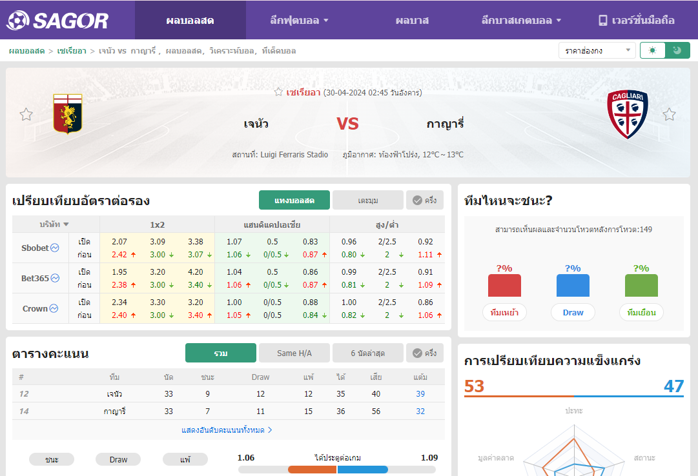The image size is (698, 476).
Task: Click the green away vote bar
Action: click(x=641, y=286)
